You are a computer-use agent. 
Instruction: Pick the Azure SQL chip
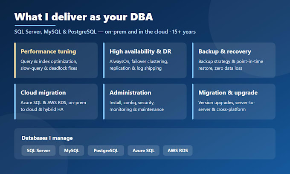pos(144,151)
